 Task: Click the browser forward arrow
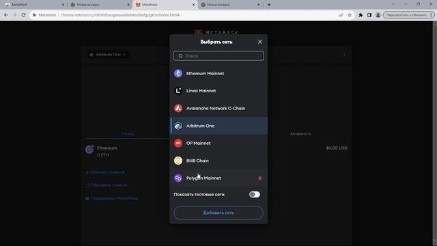(15, 15)
